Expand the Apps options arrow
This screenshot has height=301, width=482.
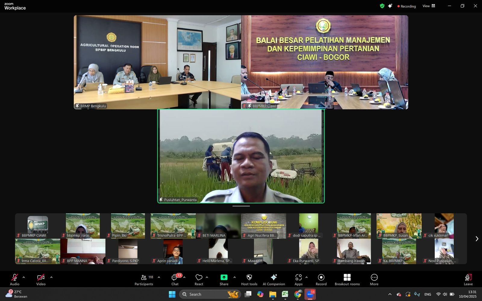point(306,277)
